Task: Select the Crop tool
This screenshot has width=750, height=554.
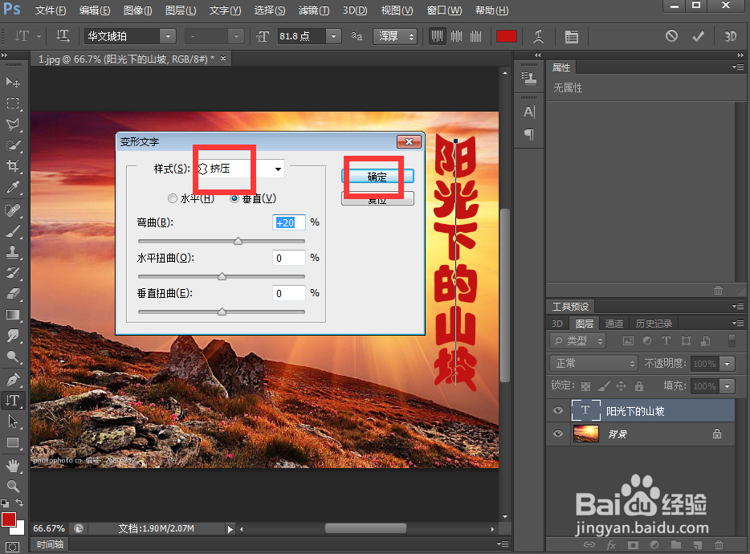Action: (11, 166)
